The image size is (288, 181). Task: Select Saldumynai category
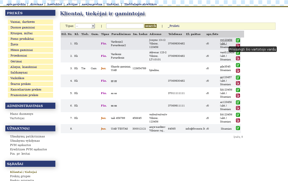[30, 73]
